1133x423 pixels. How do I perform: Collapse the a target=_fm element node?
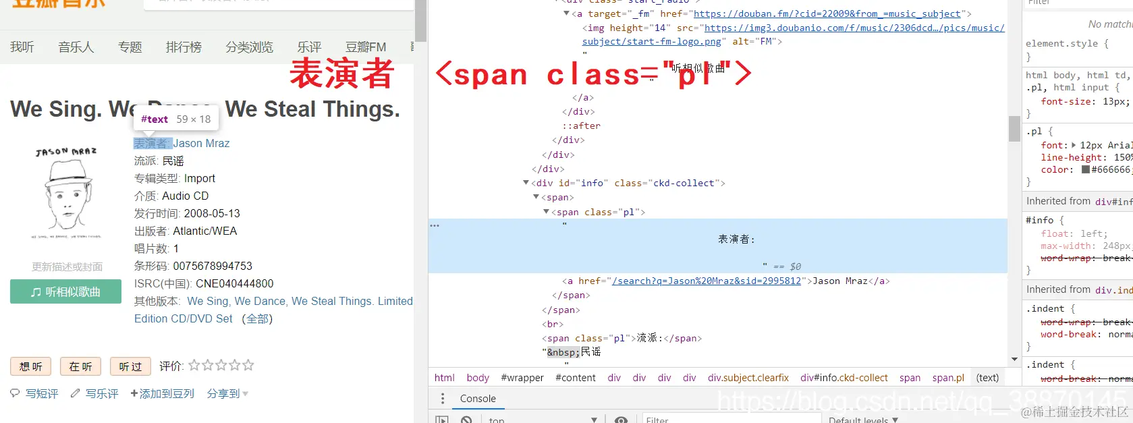tap(566, 13)
